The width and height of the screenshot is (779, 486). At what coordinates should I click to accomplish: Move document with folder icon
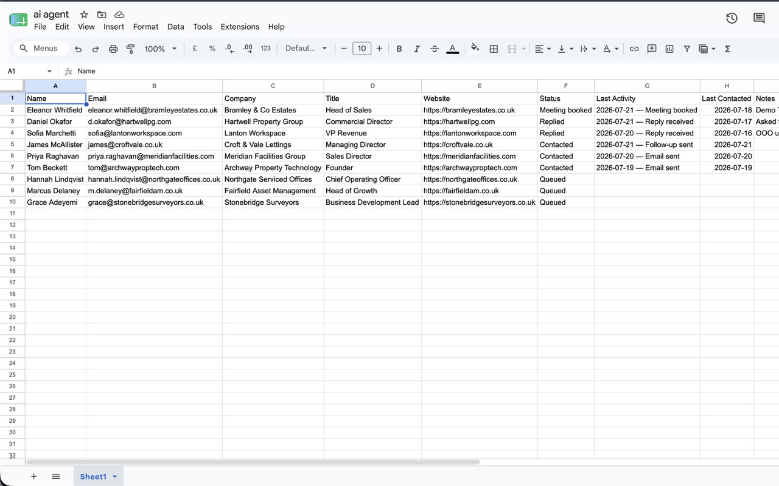click(102, 15)
